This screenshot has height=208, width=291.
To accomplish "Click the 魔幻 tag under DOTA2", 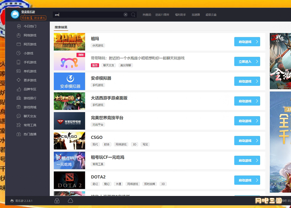I will point(107,184).
